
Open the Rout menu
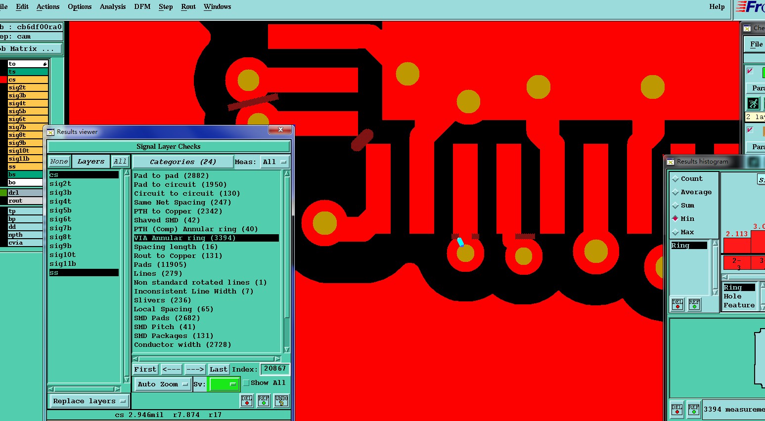click(188, 6)
